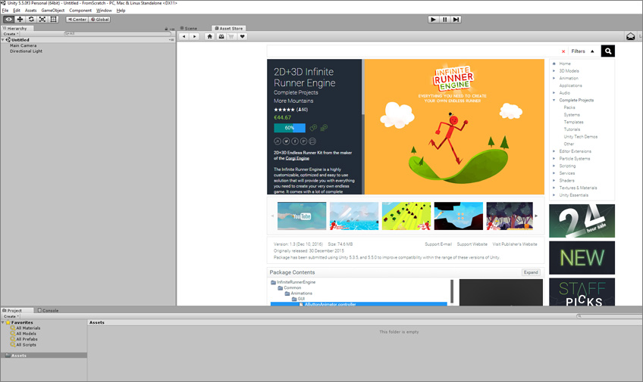Viewport: 643px width, 382px height.
Task: Open the Assets menu
Action: pyautogui.click(x=31, y=11)
